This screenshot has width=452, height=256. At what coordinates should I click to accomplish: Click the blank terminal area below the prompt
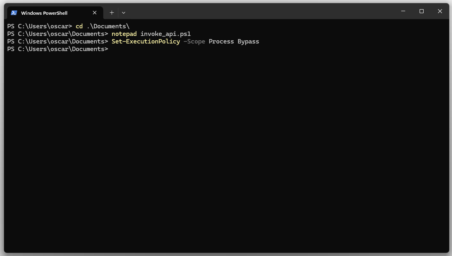click(x=226, y=152)
